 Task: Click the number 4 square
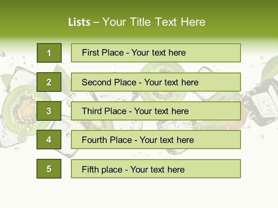[49, 140]
